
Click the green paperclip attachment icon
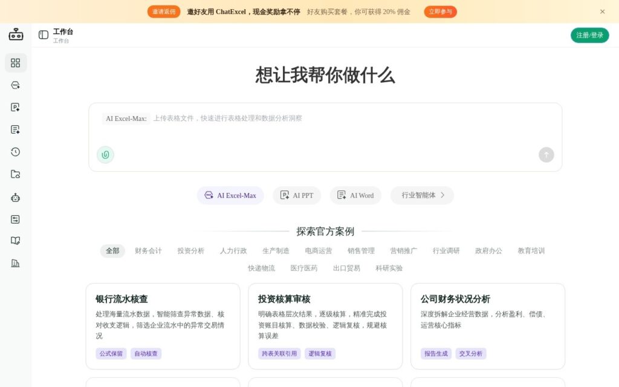pos(105,155)
